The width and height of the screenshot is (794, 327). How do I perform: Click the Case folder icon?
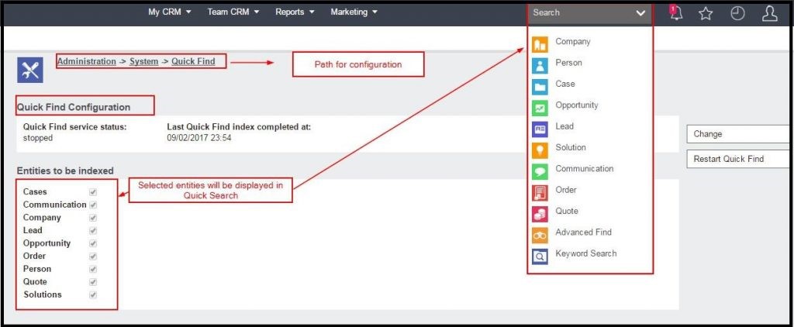coord(540,87)
